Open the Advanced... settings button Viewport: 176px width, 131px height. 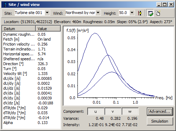(160, 111)
